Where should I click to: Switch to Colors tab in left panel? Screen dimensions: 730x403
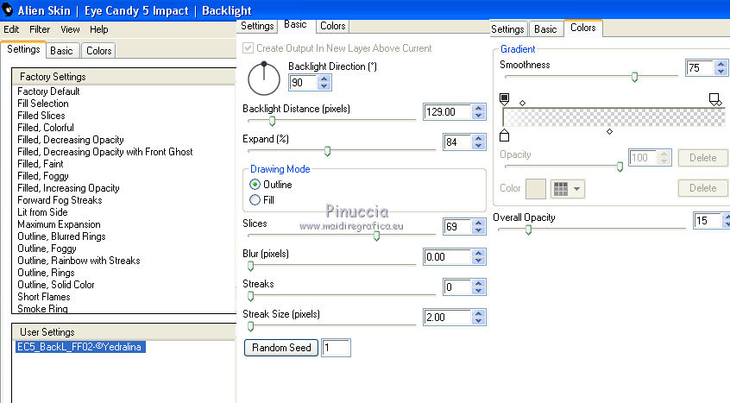98,51
